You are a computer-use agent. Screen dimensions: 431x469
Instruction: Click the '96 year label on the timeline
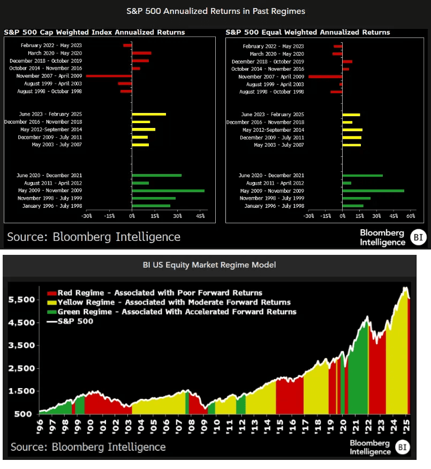(x=40, y=426)
